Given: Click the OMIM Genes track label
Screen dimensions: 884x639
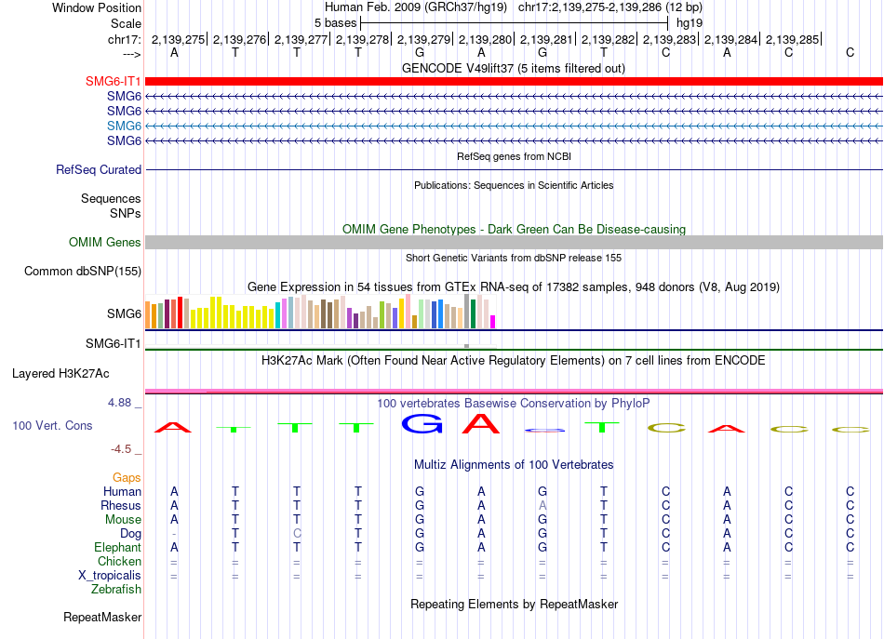Looking at the screenshot, I should pos(105,243).
